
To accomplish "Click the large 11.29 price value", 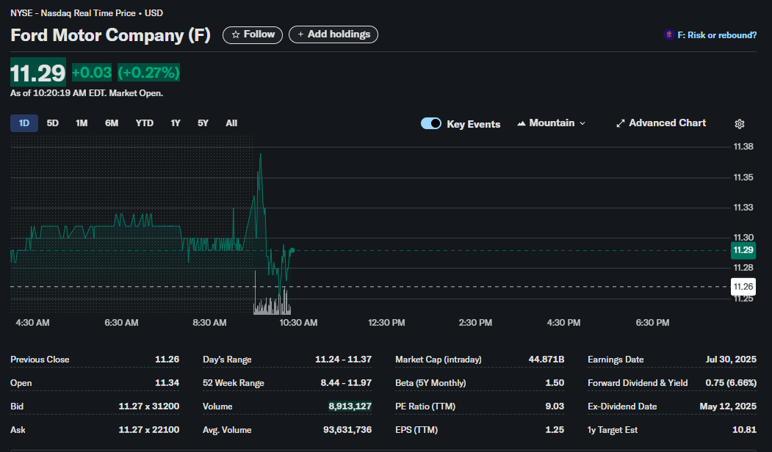I will (x=38, y=73).
